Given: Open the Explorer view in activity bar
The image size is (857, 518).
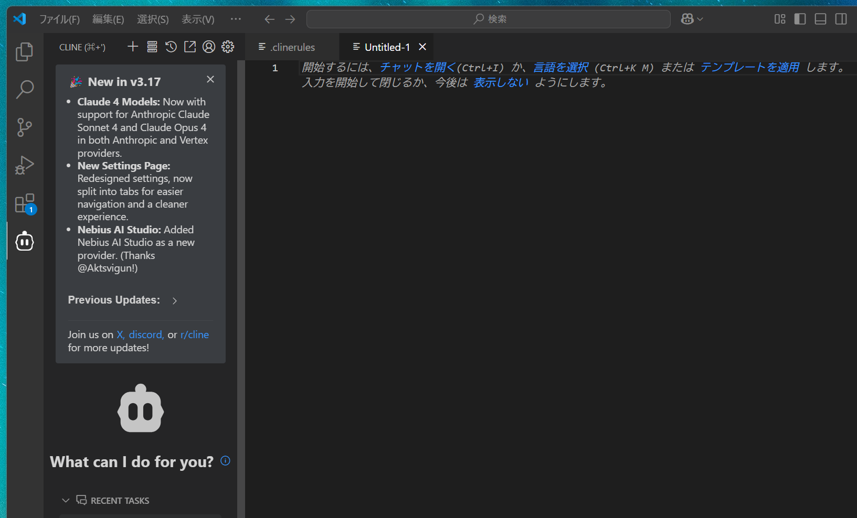Looking at the screenshot, I should (24, 52).
